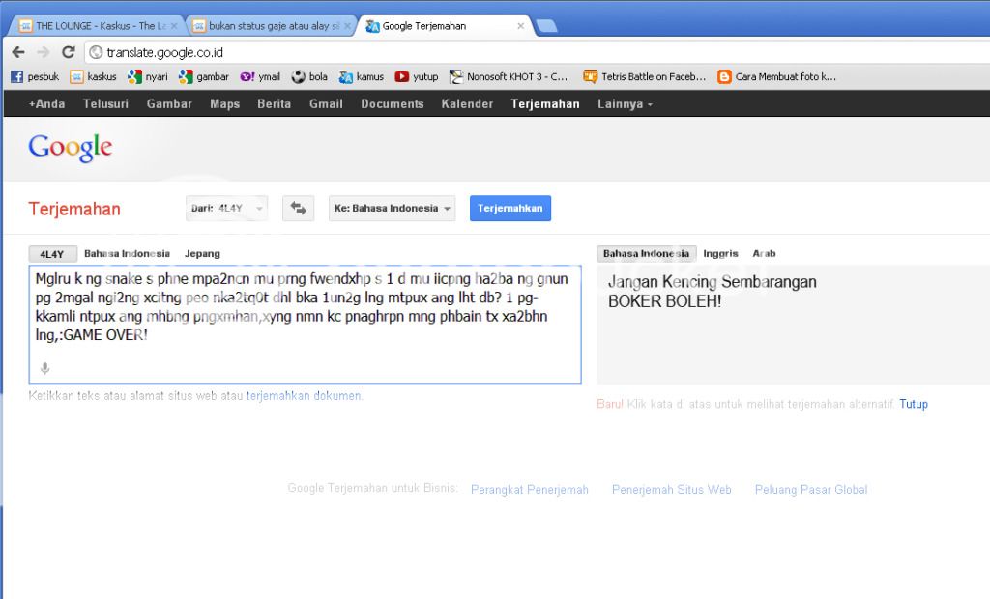
Task: Click inside the source text box
Action: coord(305,325)
